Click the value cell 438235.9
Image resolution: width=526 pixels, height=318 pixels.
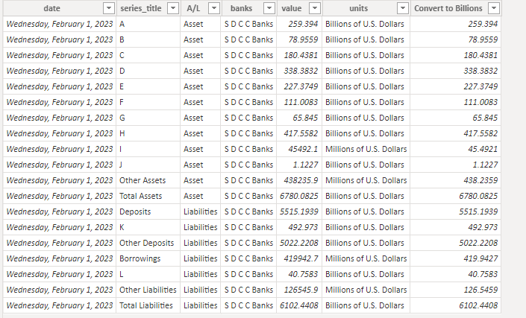(299, 180)
